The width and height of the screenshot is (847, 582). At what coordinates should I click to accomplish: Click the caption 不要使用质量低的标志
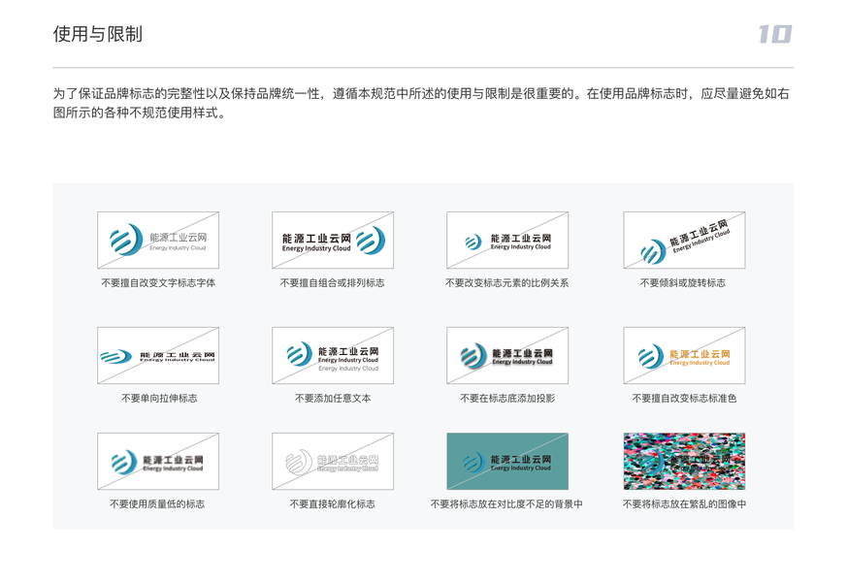[157, 504]
